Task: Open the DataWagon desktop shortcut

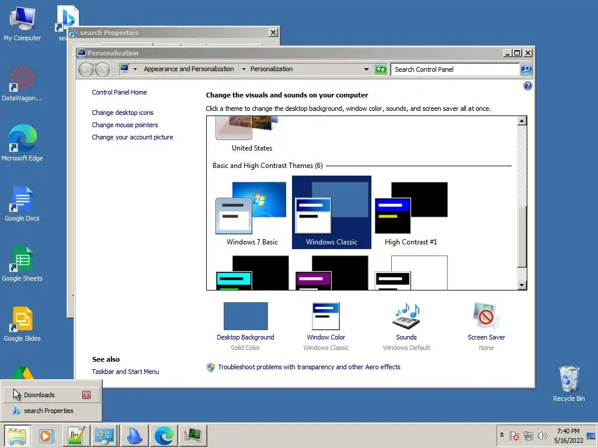Action: [22, 83]
